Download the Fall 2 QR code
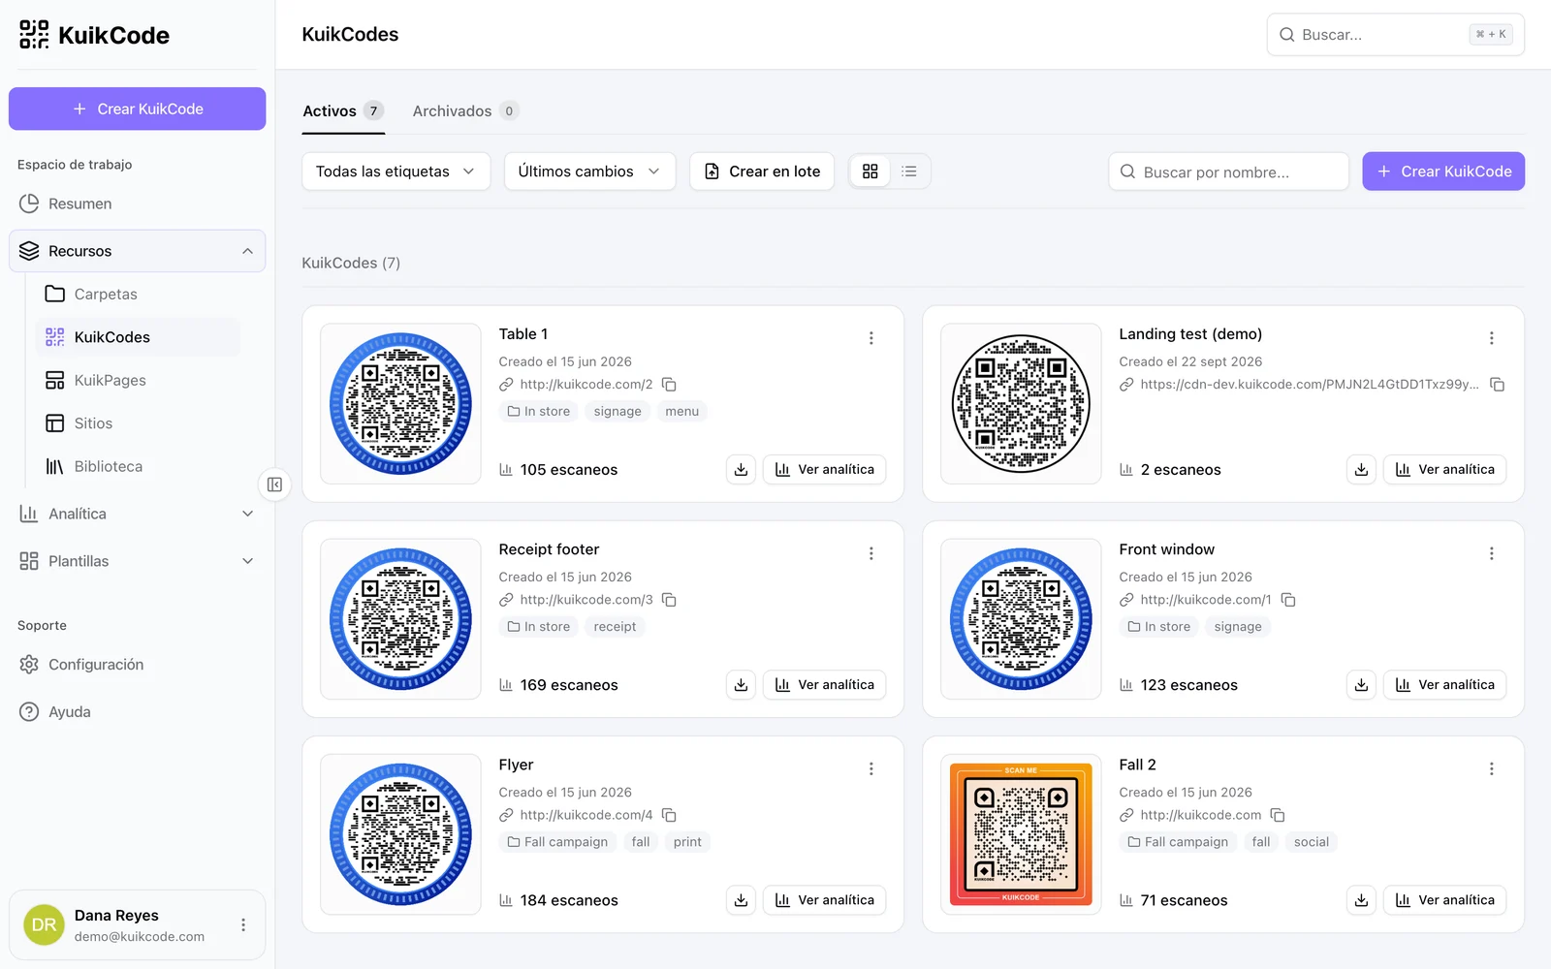 (x=1361, y=899)
